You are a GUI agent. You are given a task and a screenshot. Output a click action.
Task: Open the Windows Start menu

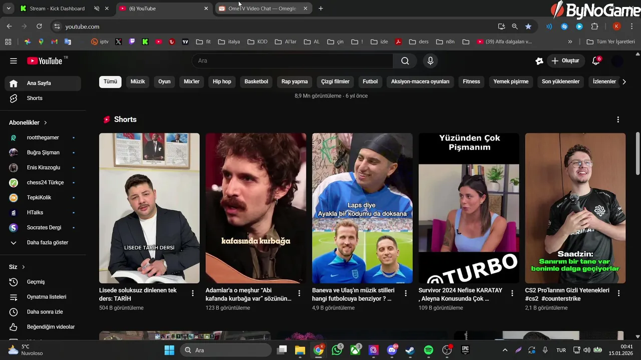169,350
